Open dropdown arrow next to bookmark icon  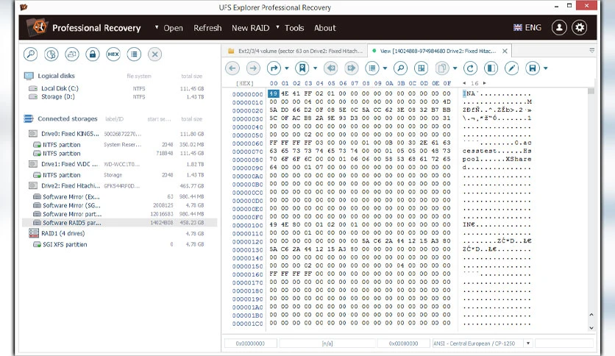click(x=315, y=68)
